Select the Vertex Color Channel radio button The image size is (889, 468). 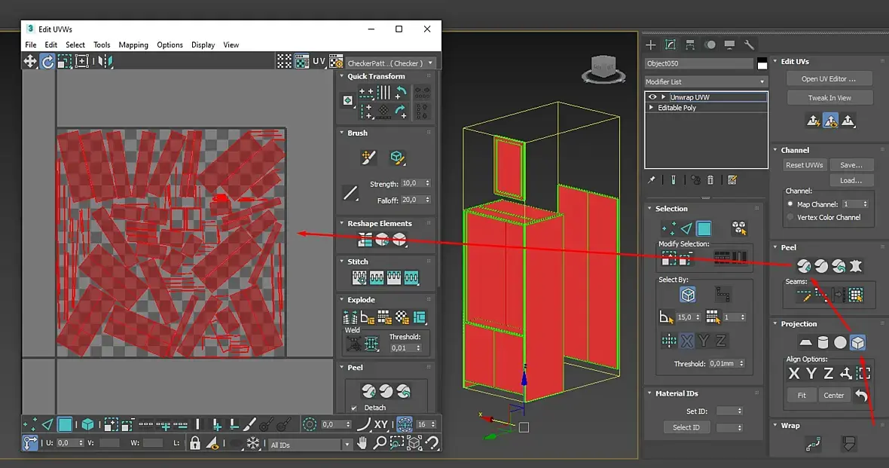[x=790, y=217]
